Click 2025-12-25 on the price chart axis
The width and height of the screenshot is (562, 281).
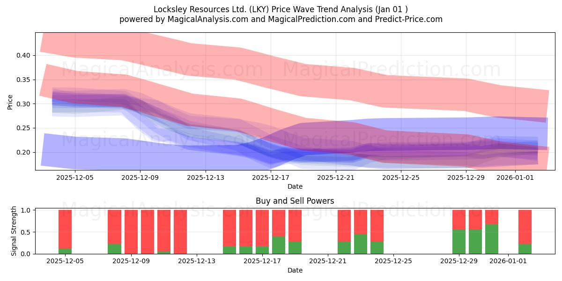(x=401, y=177)
